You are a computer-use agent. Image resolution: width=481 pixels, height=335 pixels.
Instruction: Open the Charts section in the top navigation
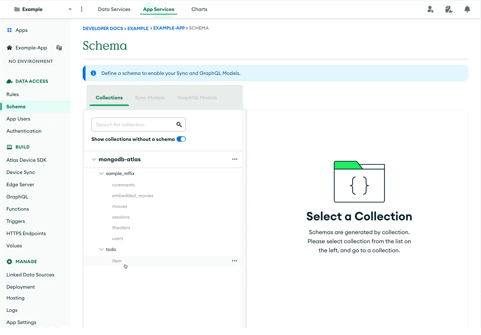(199, 9)
